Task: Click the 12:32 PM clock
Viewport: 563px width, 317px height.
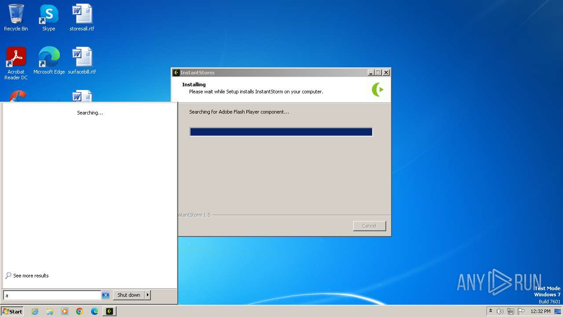Action: (541, 311)
